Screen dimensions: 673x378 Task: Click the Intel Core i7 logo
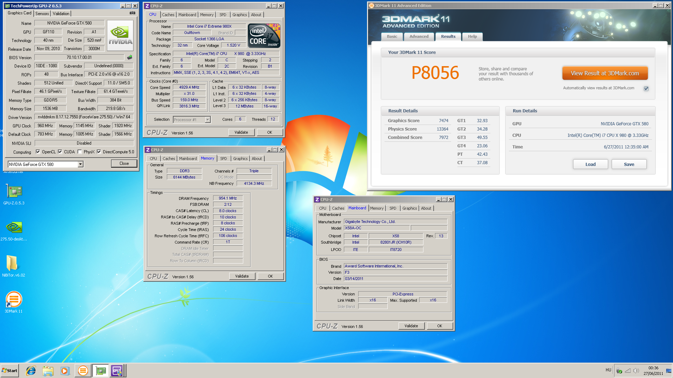pyautogui.click(x=264, y=36)
